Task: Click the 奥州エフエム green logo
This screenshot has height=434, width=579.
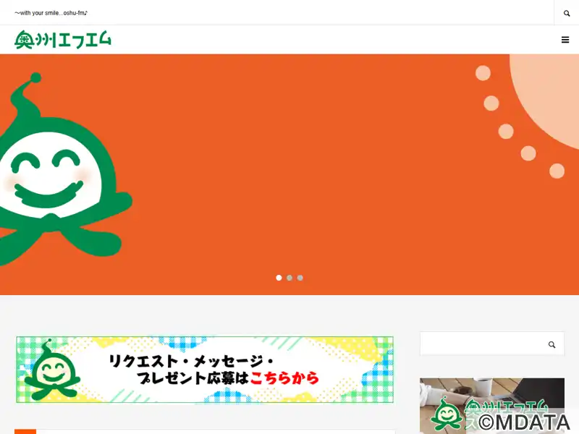Action: [63, 40]
